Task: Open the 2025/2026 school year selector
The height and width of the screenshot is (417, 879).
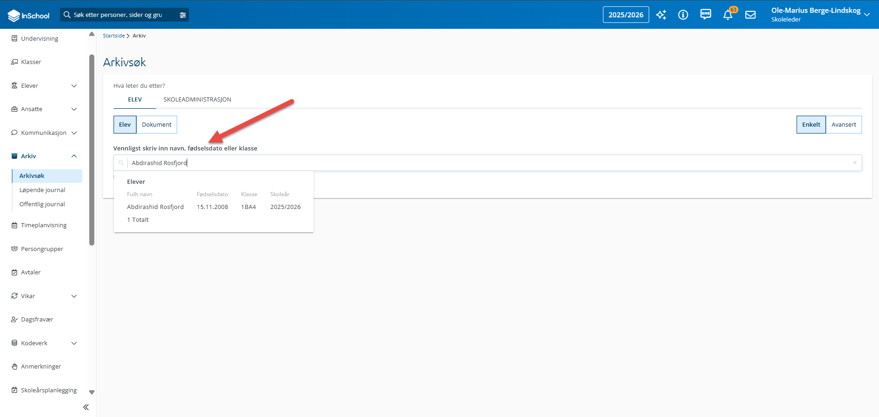Action: 626,15
